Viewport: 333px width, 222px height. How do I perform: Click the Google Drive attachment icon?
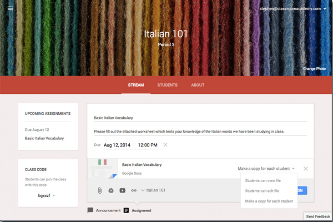click(111, 190)
